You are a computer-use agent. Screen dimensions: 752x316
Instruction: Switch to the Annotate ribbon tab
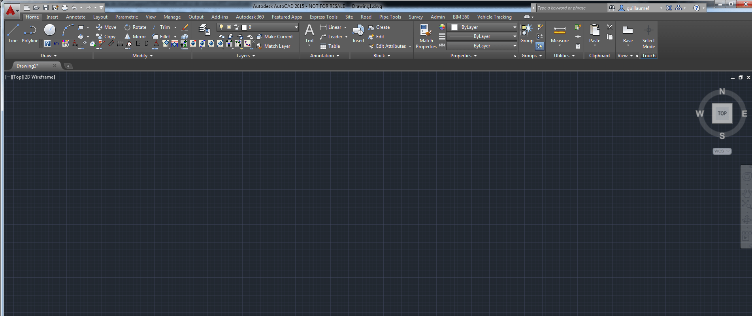point(75,17)
